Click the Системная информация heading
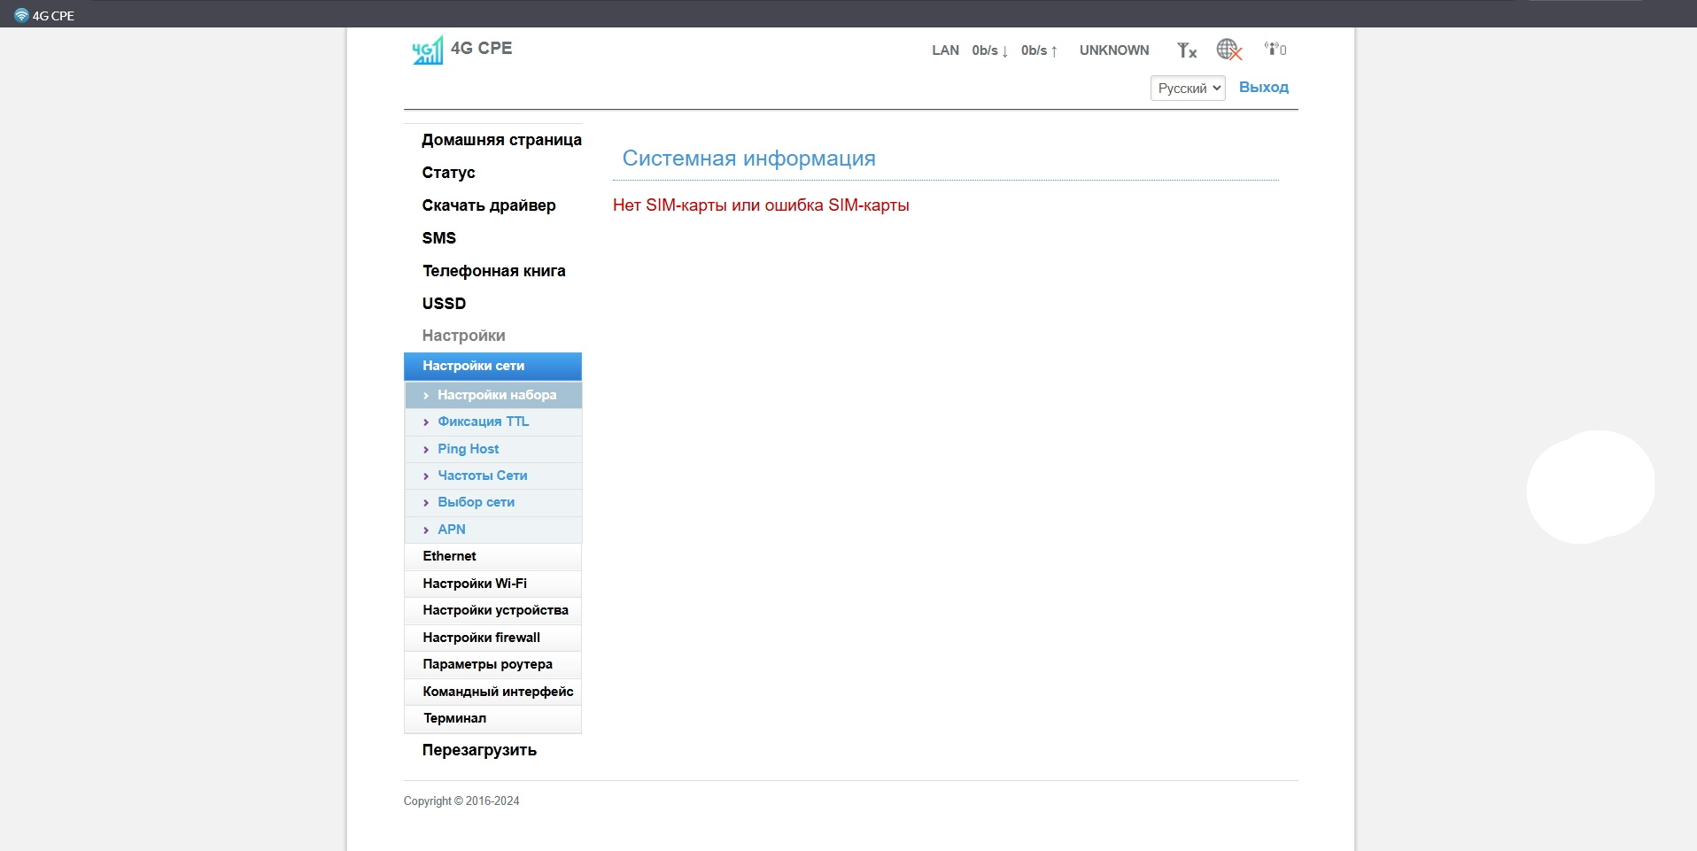 (748, 159)
